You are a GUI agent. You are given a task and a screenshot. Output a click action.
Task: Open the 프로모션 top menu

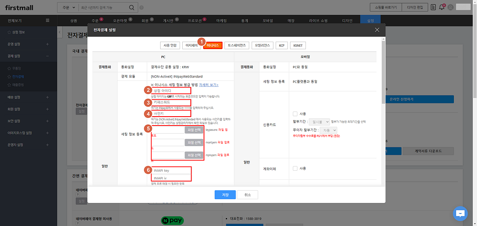coord(195,21)
